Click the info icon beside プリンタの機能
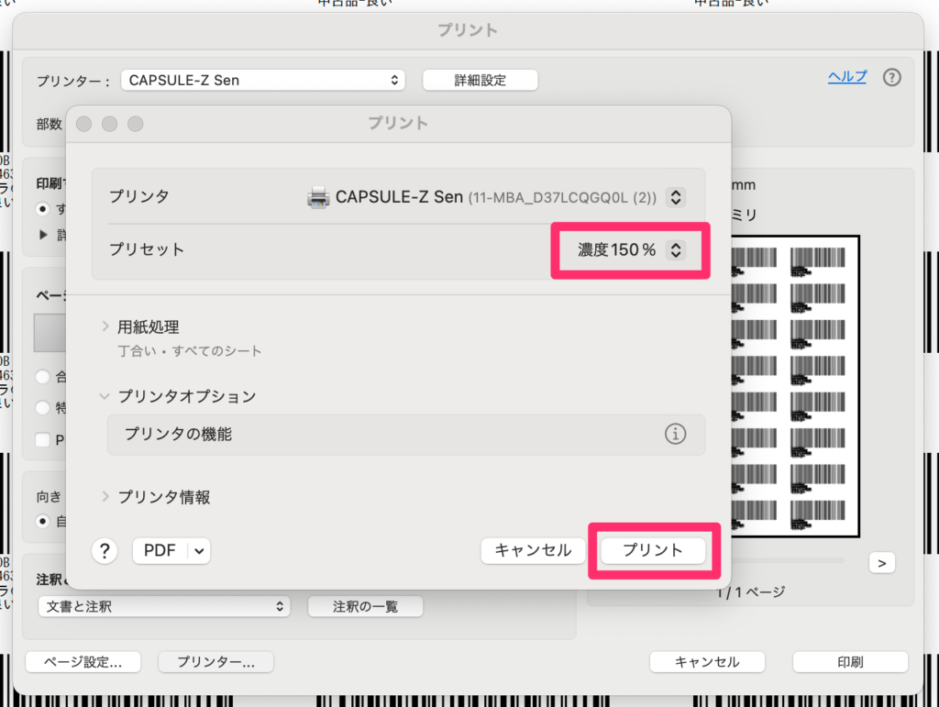The width and height of the screenshot is (939, 707). [675, 435]
